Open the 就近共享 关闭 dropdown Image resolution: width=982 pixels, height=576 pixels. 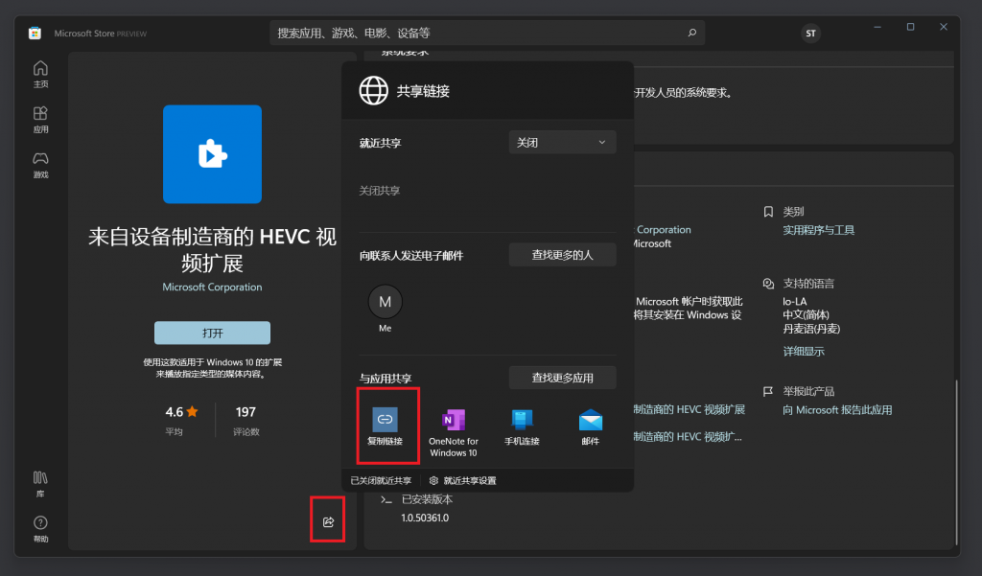tap(562, 142)
